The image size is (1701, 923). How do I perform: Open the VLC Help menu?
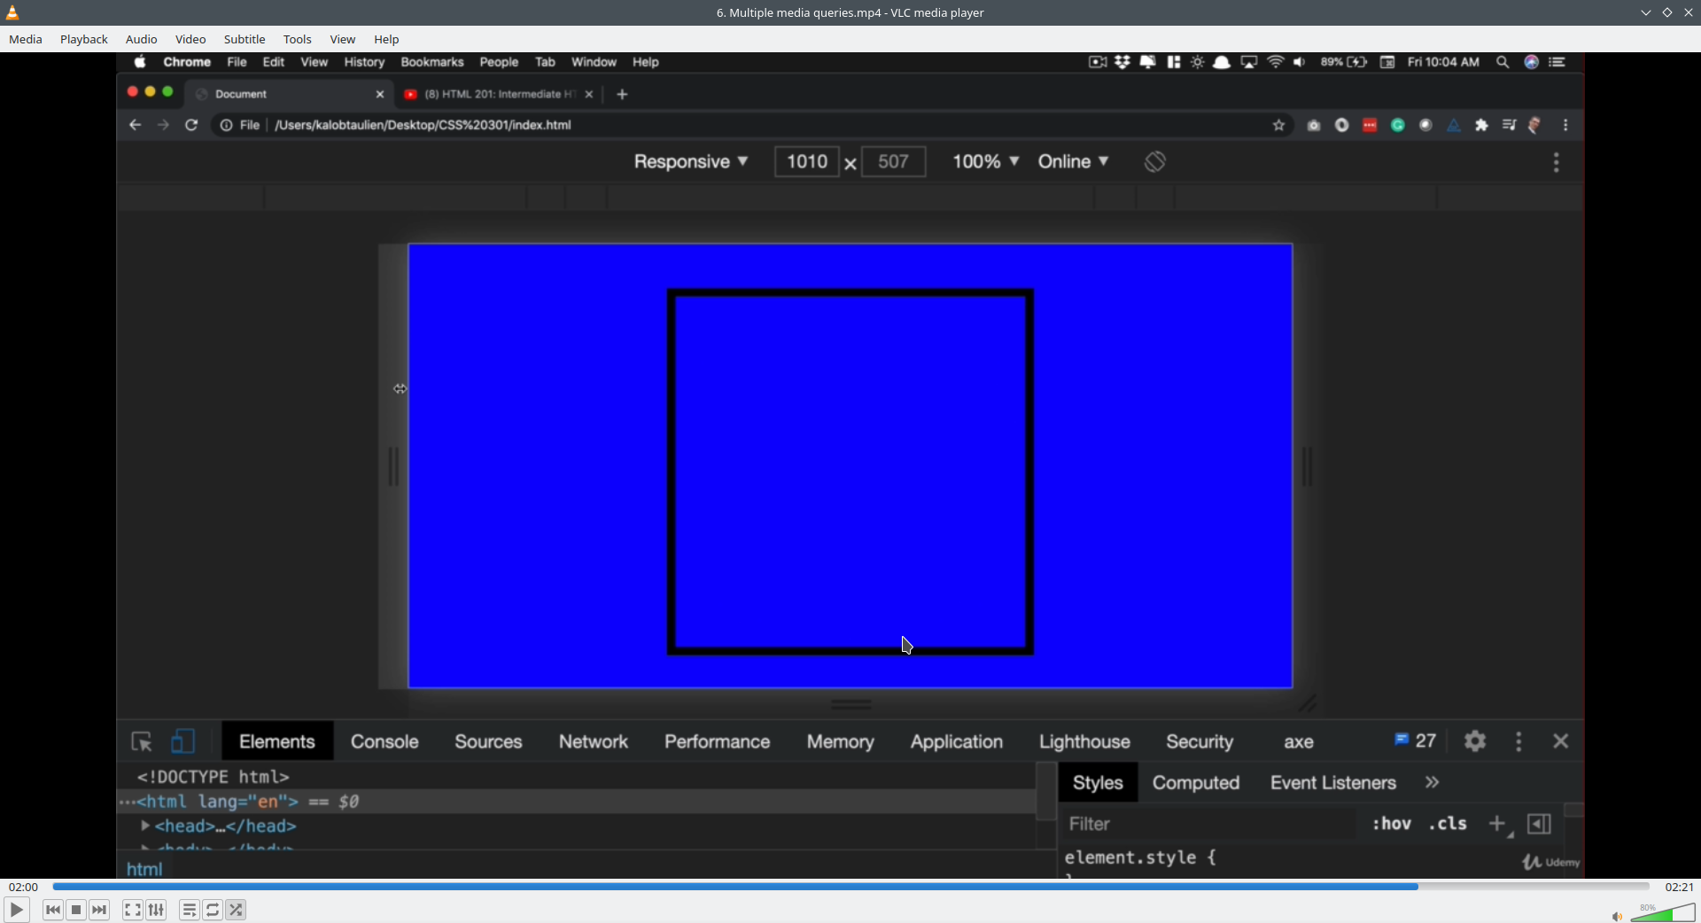click(386, 39)
